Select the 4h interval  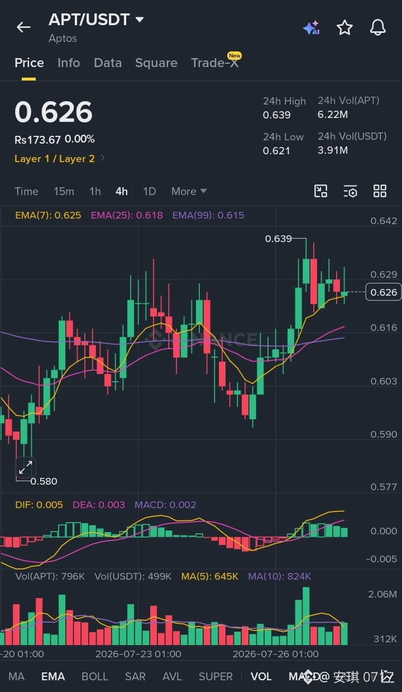tap(122, 191)
